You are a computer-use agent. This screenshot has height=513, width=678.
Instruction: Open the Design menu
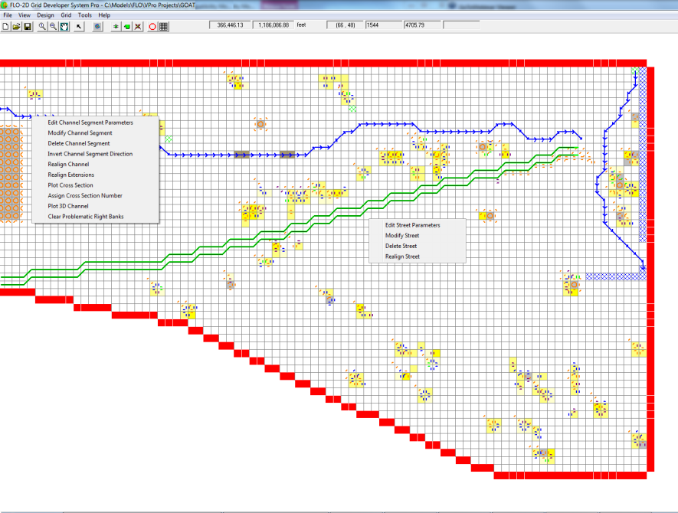(x=45, y=15)
